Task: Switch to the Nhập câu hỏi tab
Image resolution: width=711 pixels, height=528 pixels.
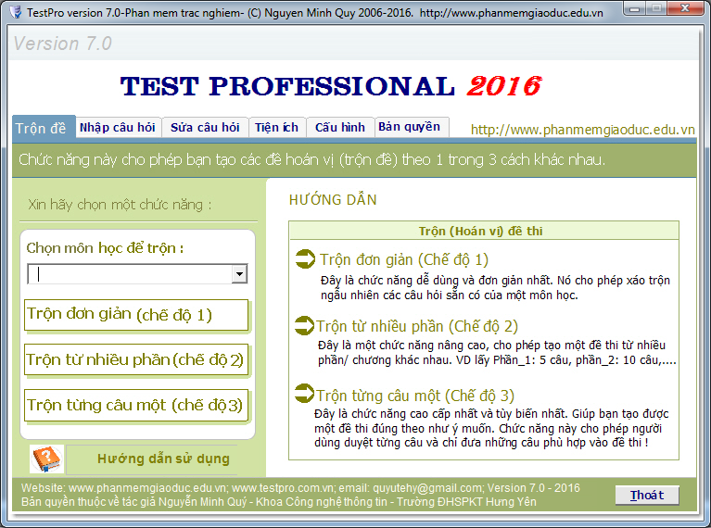Action: point(118,127)
